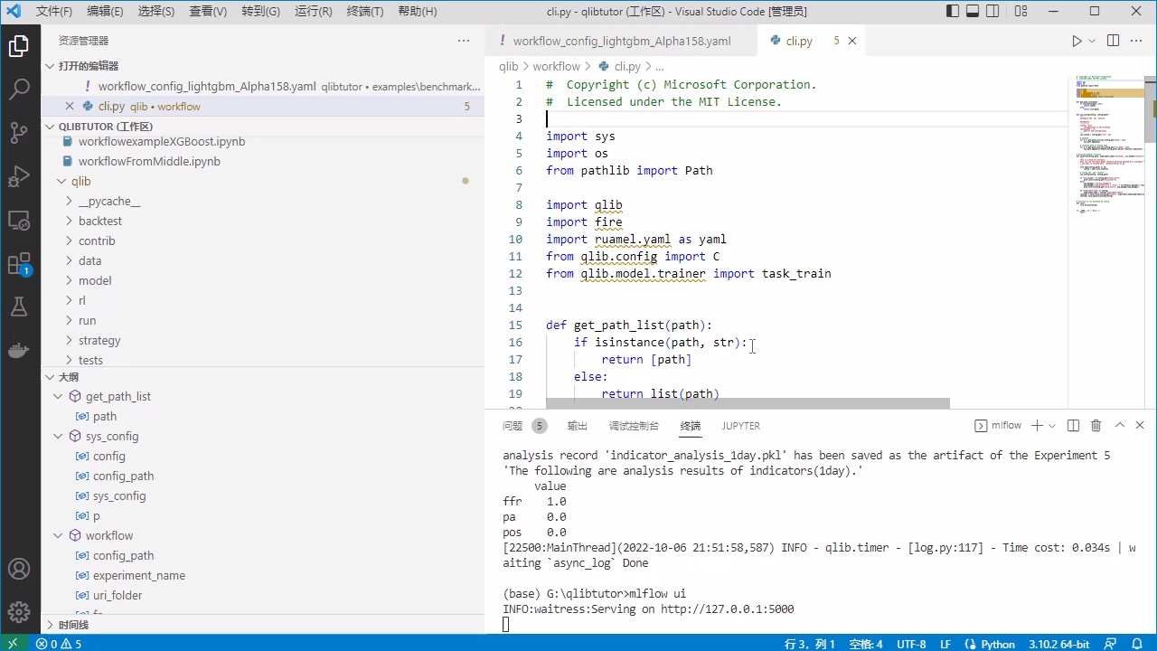Click the Run Python file play button

coord(1076,41)
